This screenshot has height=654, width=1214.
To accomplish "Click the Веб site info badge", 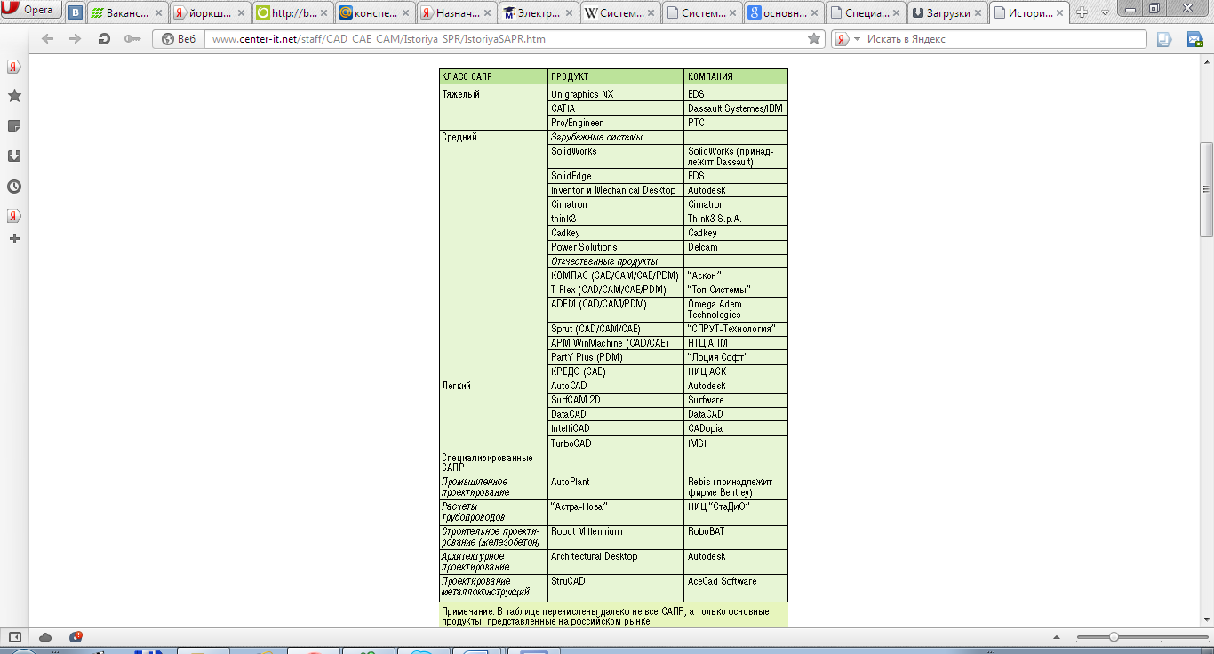I will 179,39.
